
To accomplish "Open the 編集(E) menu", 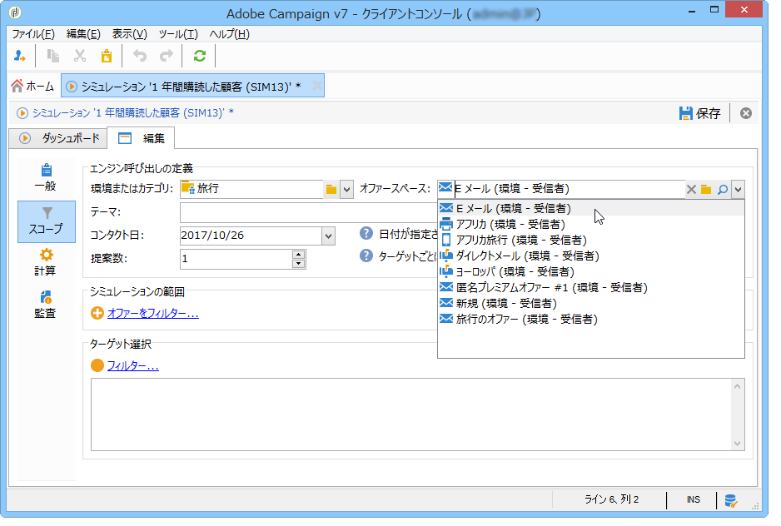I will [x=83, y=34].
